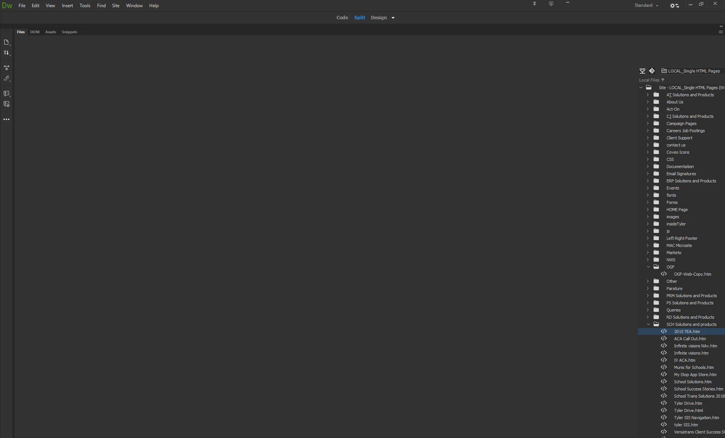This screenshot has width=725, height=438.
Task: Select the Munis for Schools.htm file
Action: pyautogui.click(x=694, y=367)
